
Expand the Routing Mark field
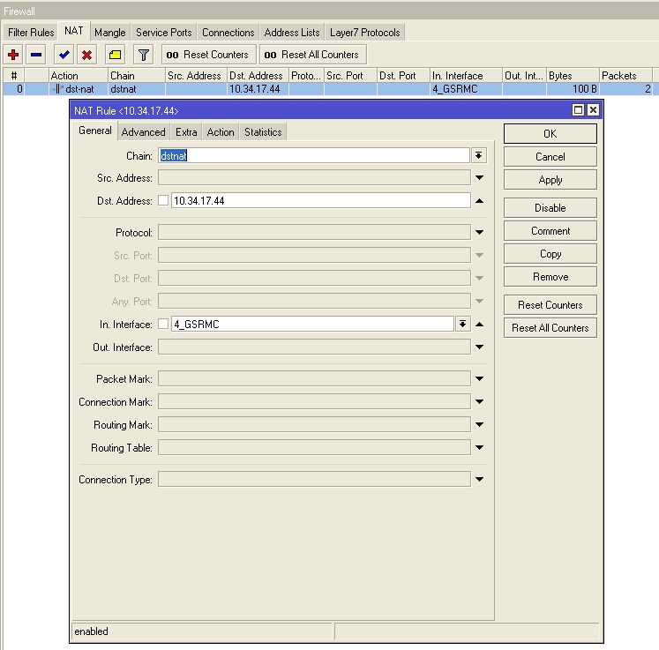click(x=479, y=424)
